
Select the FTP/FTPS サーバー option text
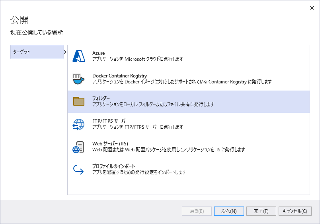110,121
